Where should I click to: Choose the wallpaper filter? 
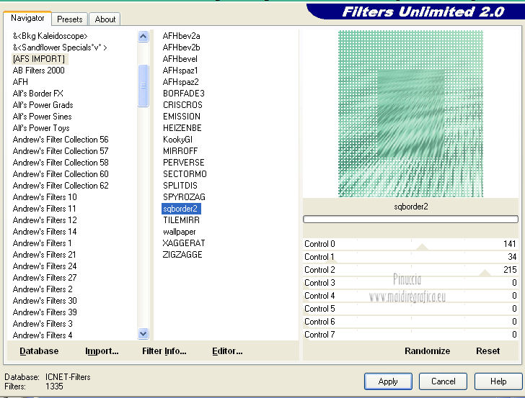[x=180, y=232]
